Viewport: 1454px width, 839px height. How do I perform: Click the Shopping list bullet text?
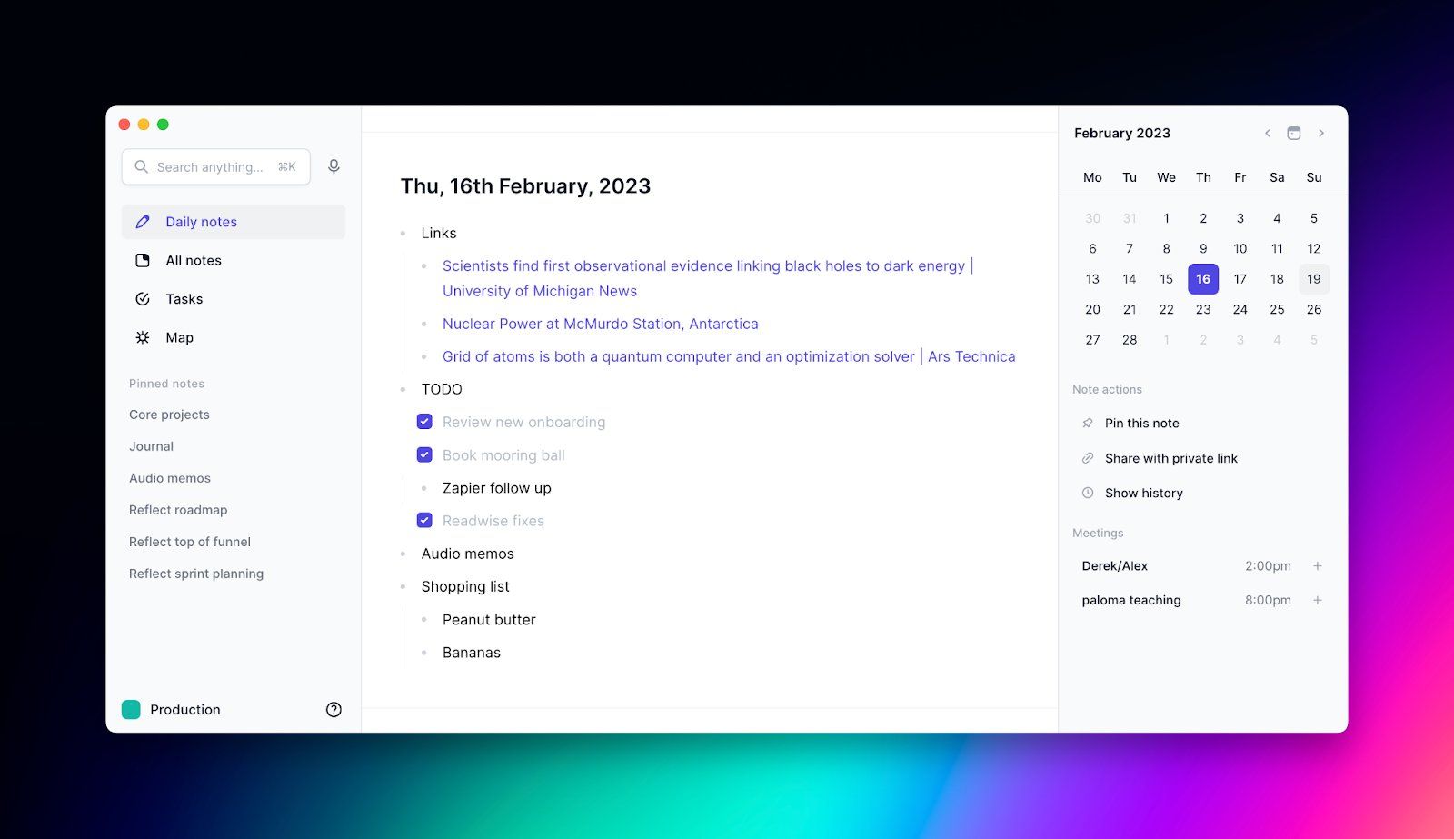click(465, 587)
